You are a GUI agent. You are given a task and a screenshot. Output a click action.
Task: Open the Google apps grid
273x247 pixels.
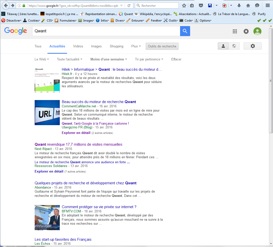235,31
